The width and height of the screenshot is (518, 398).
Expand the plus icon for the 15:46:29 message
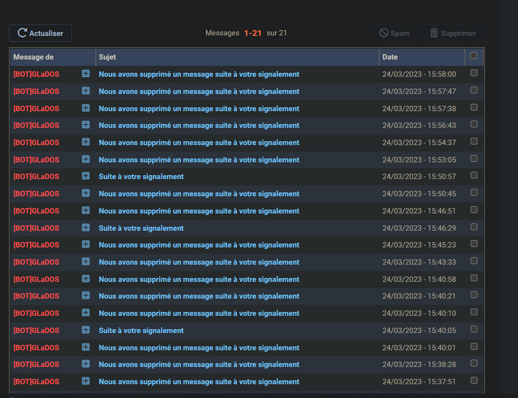point(85,228)
